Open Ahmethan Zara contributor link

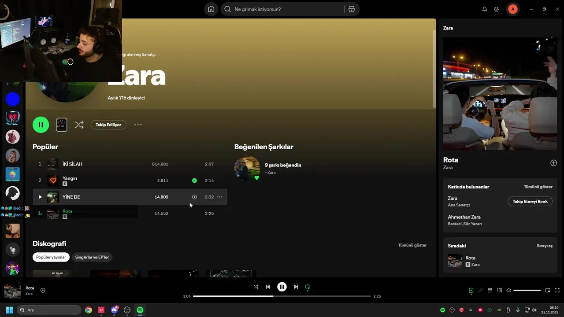(x=464, y=217)
